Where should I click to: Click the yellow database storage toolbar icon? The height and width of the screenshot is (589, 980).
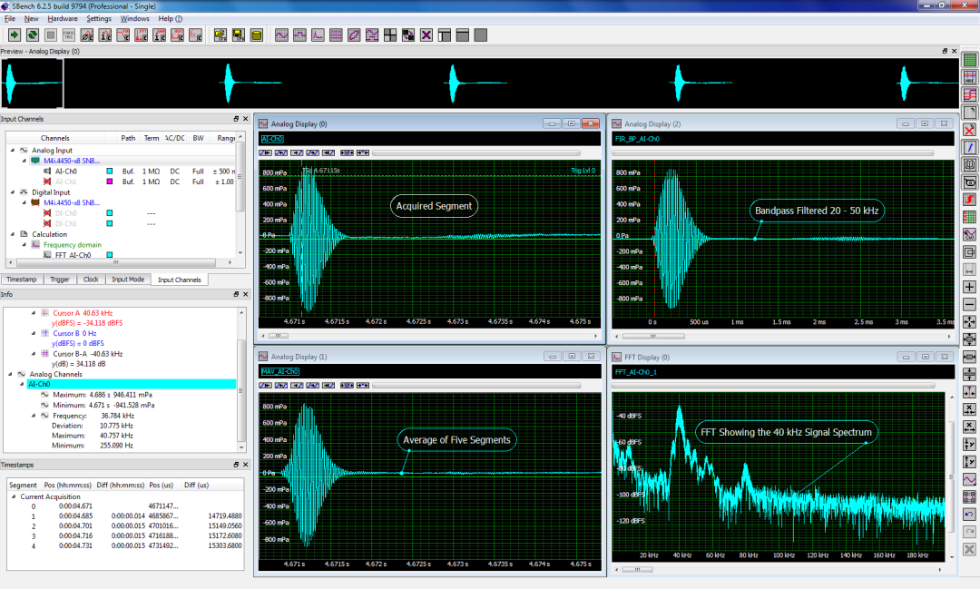pos(257,35)
